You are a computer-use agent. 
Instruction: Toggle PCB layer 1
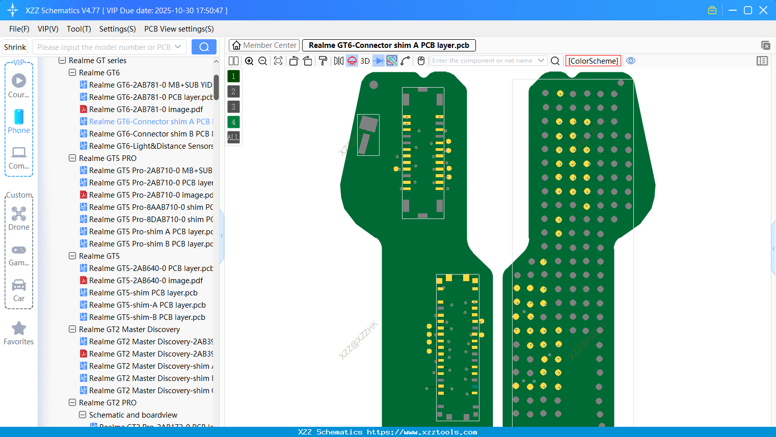pos(233,76)
